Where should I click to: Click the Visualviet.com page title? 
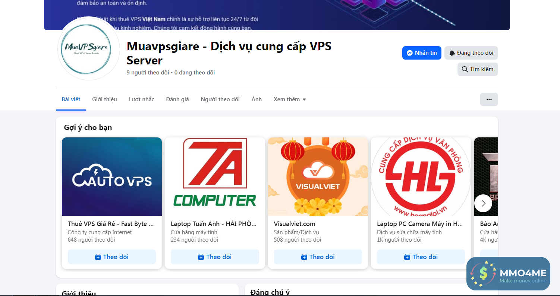tap(295, 224)
